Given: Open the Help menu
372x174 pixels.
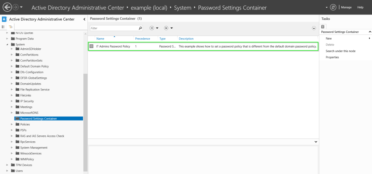Looking at the screenshot, I should [x=360, y=7].
